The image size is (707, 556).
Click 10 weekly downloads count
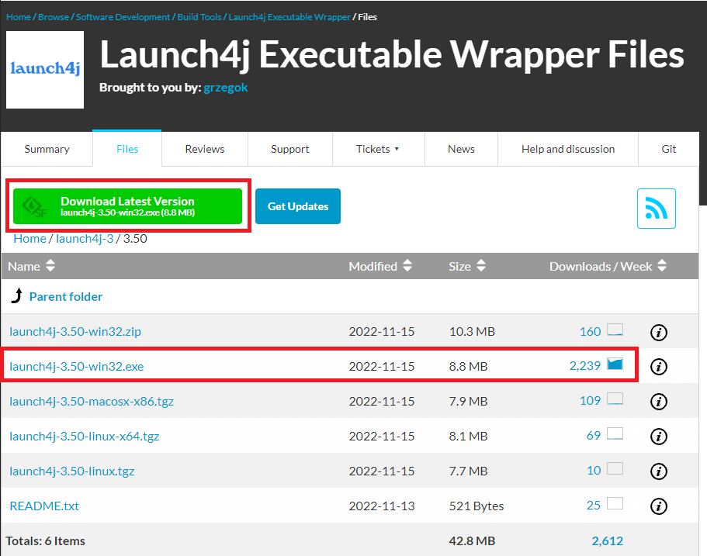pos(594,471)
